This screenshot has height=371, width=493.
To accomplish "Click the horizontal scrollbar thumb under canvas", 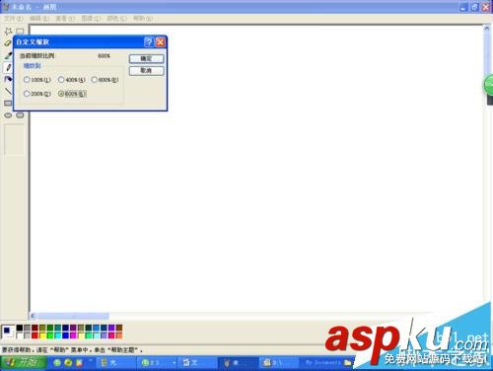I will tap(72, 316).
